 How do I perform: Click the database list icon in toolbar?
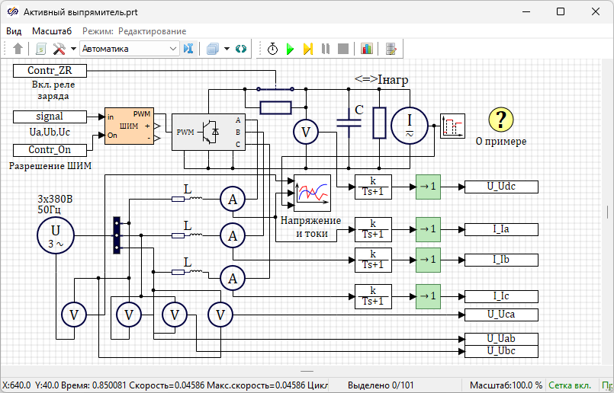click(391, 49)
